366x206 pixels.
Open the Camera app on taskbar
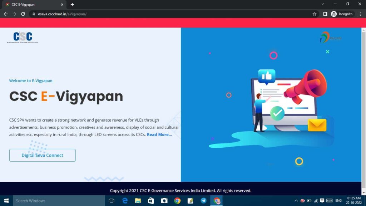(x=164, y=201)
